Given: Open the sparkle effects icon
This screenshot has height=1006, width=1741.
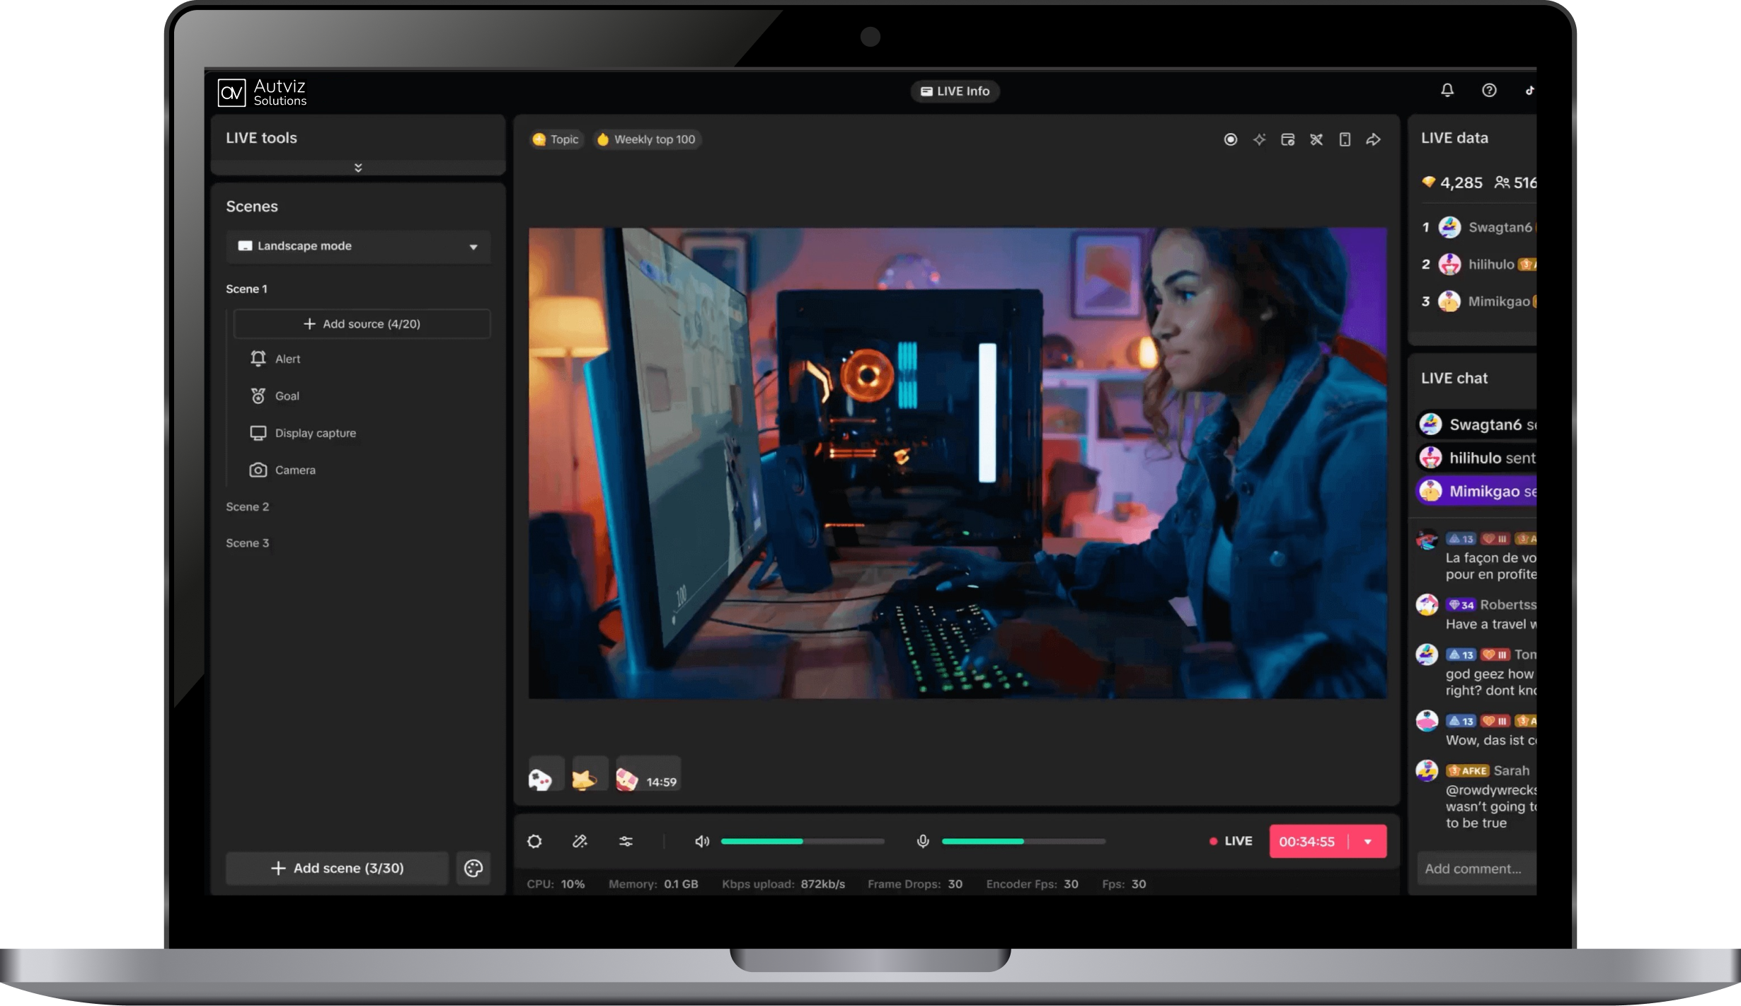Looking at the screenshot, I should 1259,139.
